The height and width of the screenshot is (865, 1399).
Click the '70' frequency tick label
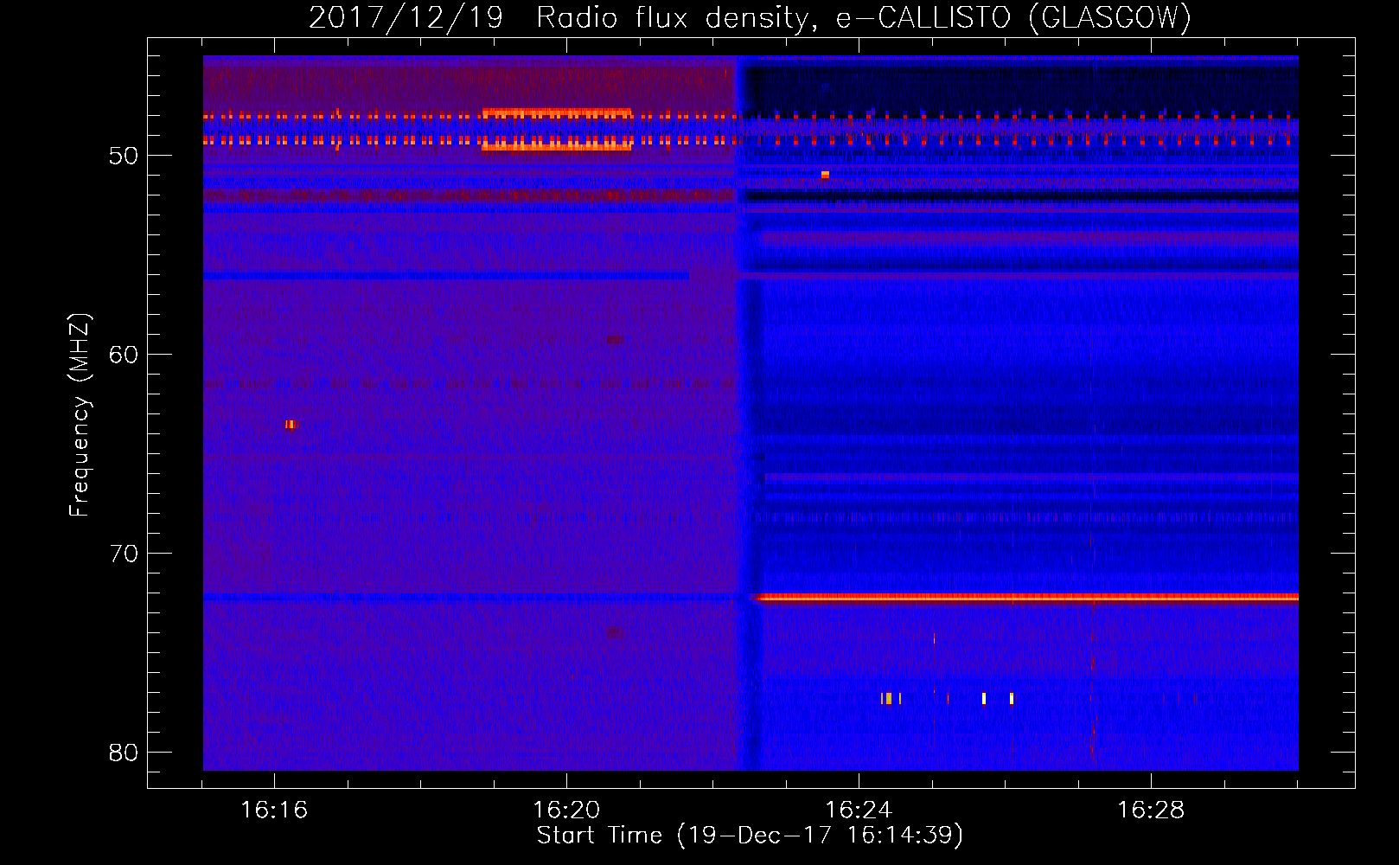[x=124, y=554]
